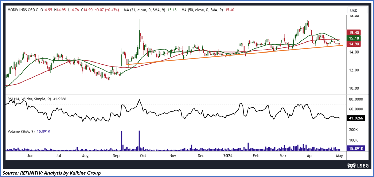Click the Mar label on time axis
The height and width of the screenshot is (177, 374).
(283, 156)
